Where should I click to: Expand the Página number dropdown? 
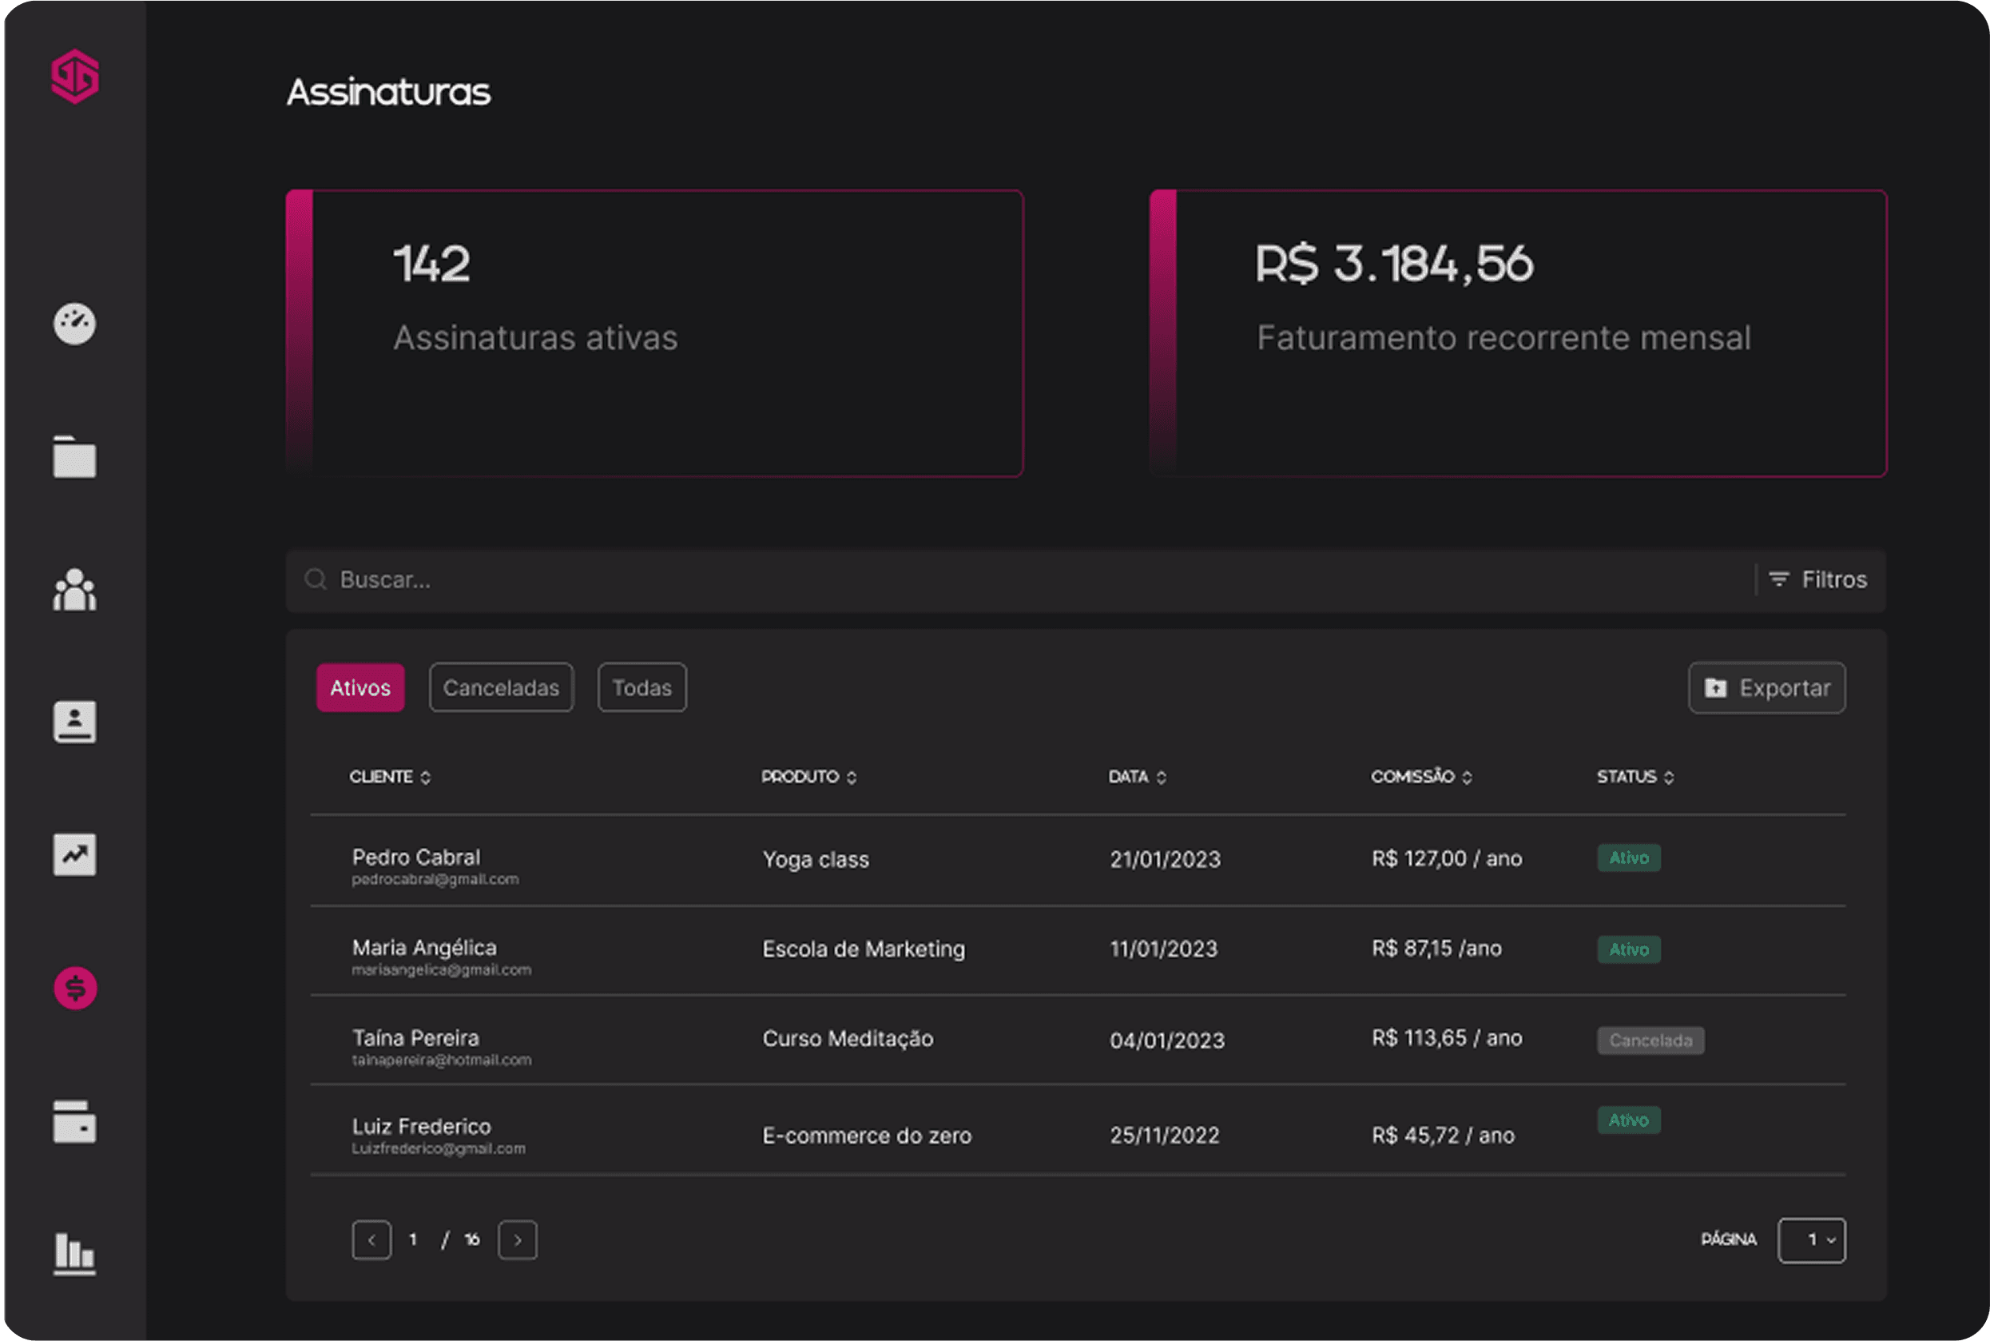(1811, 1240)
